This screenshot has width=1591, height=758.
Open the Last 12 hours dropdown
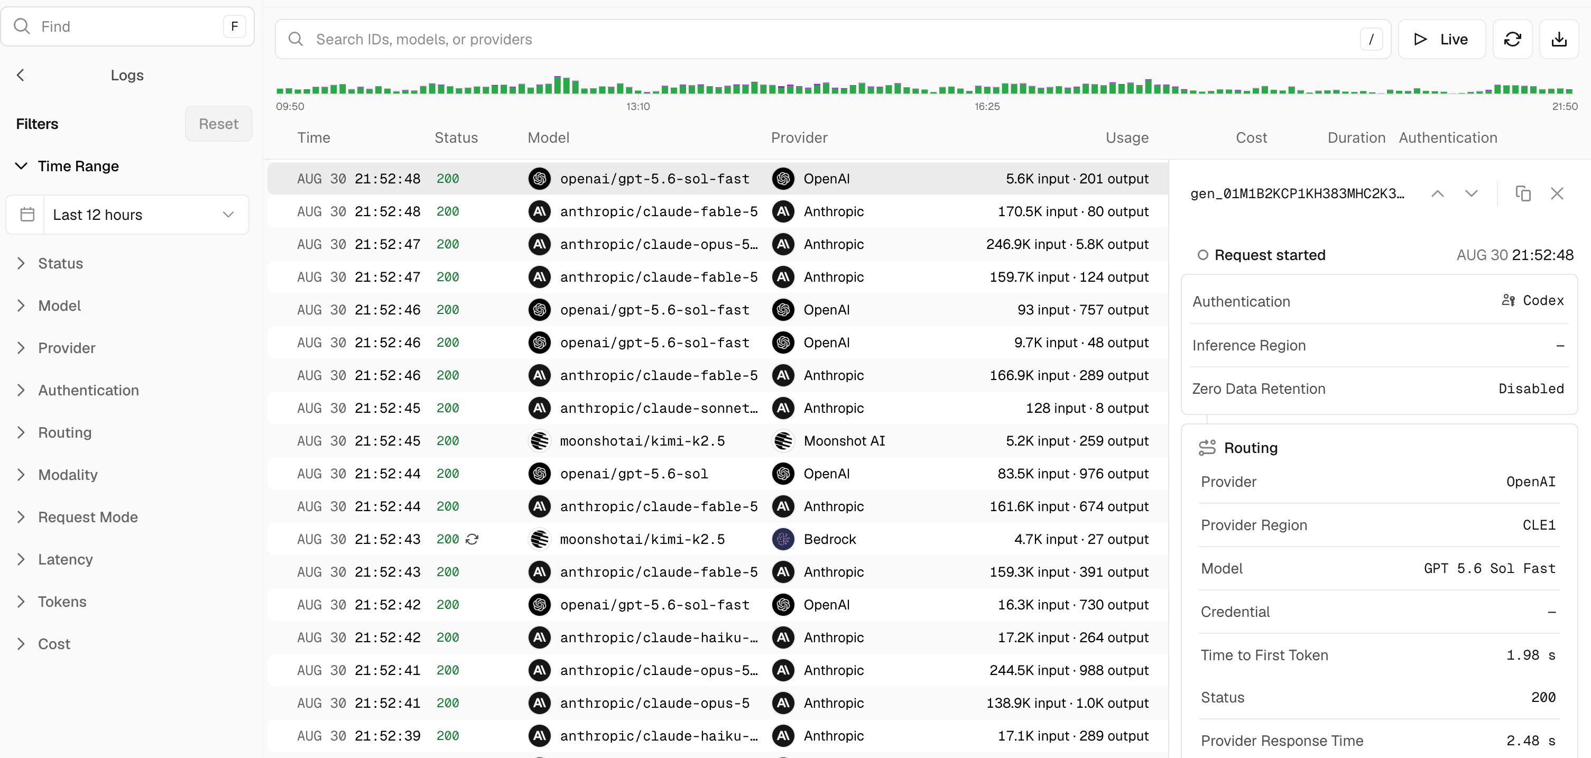coord(127,215)
